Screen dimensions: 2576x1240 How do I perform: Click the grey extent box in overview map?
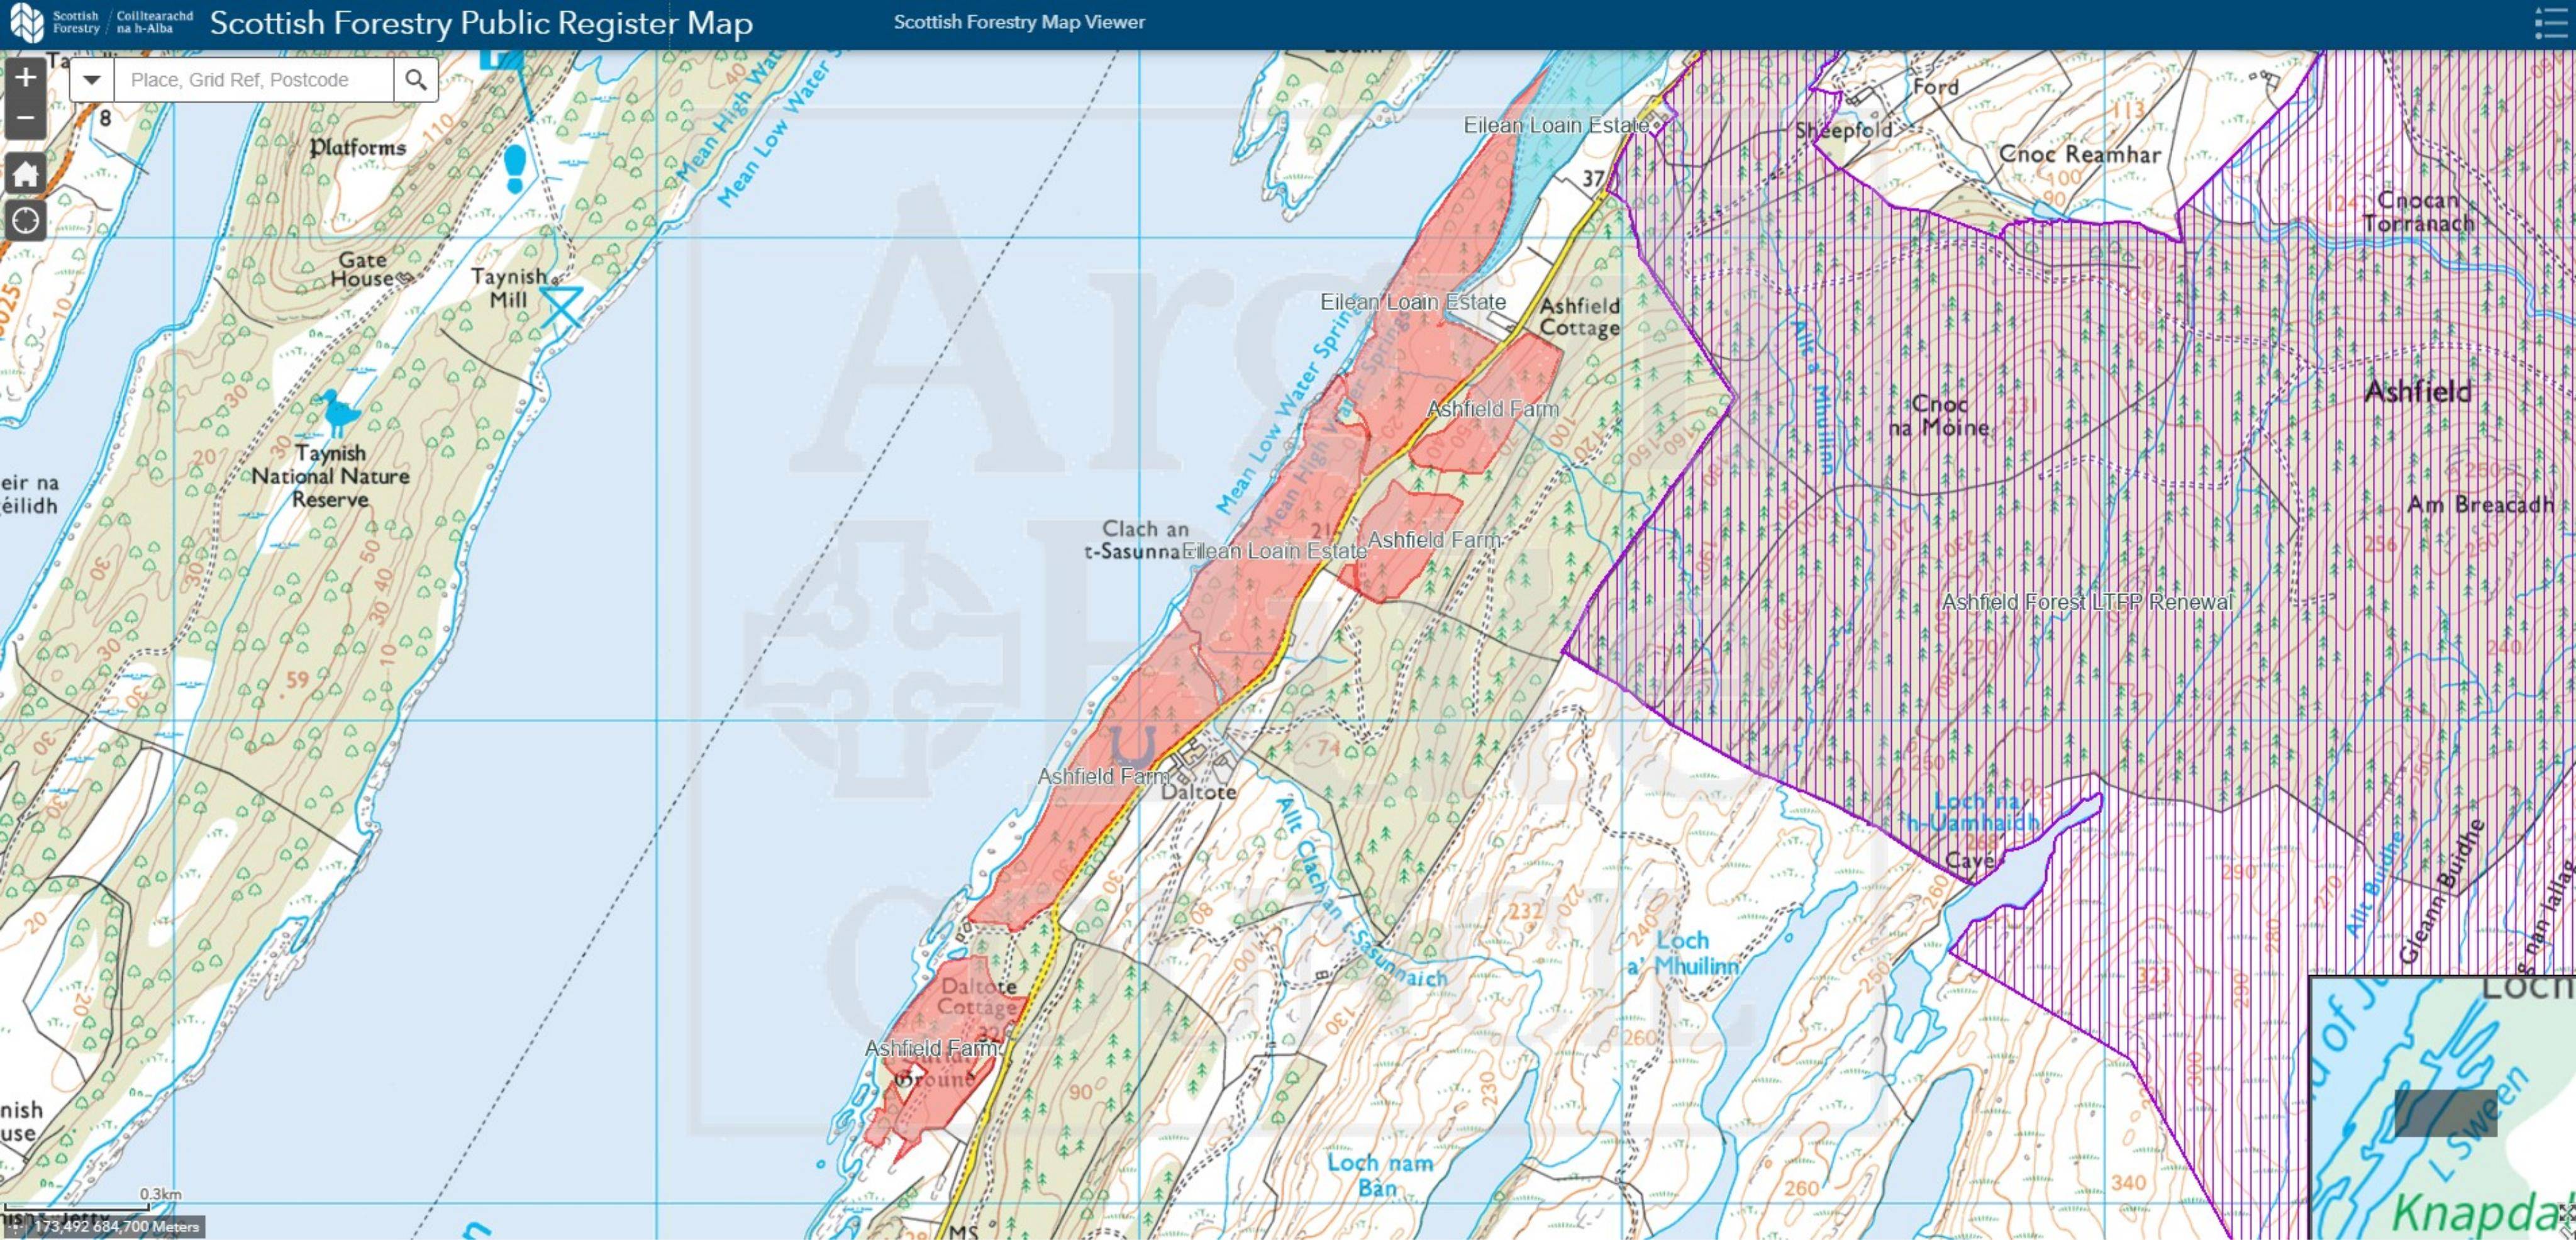coord(2445,1113)
